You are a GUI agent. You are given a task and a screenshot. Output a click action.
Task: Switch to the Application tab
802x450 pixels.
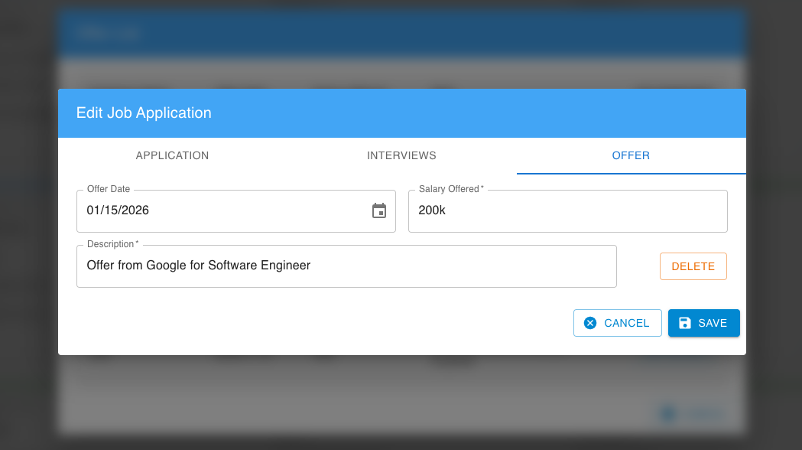(x=172, y=155)
